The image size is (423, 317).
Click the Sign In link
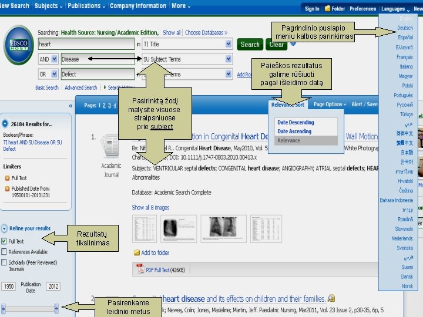312,9
